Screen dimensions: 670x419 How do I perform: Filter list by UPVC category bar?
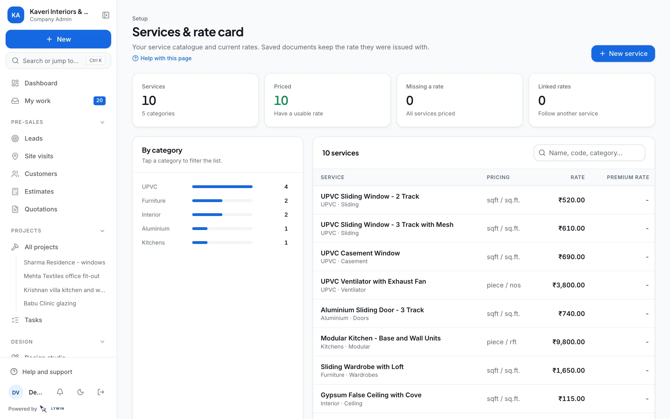pyautogui.click(x=222, y=187)
